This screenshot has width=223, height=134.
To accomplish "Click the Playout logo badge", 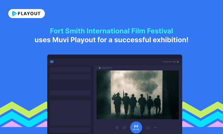I will (x=27, y=14).
